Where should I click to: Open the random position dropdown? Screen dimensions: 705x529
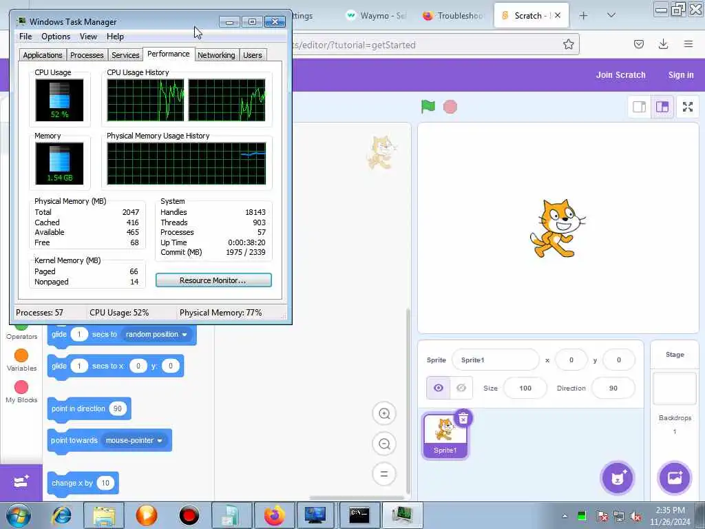pos(156,334)
